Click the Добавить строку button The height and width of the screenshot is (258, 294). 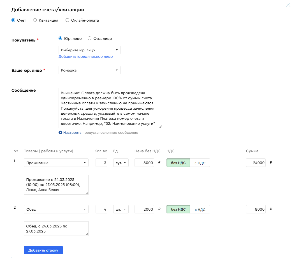coord(43,250)
